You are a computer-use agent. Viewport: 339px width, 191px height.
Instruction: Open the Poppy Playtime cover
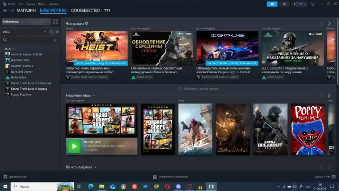click(x=308, y=129)
